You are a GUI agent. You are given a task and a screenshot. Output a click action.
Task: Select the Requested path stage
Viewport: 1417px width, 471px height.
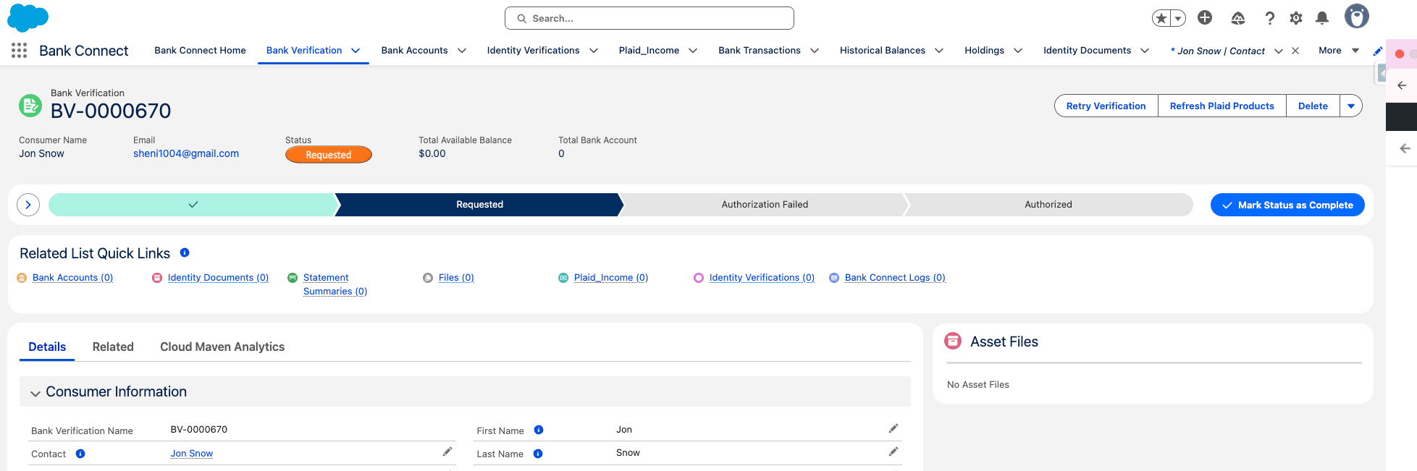pos(479,205)
